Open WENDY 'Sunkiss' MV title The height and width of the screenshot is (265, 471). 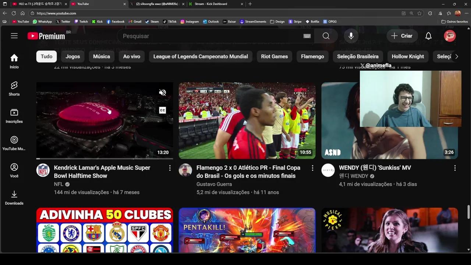click(x=375, y=167)
